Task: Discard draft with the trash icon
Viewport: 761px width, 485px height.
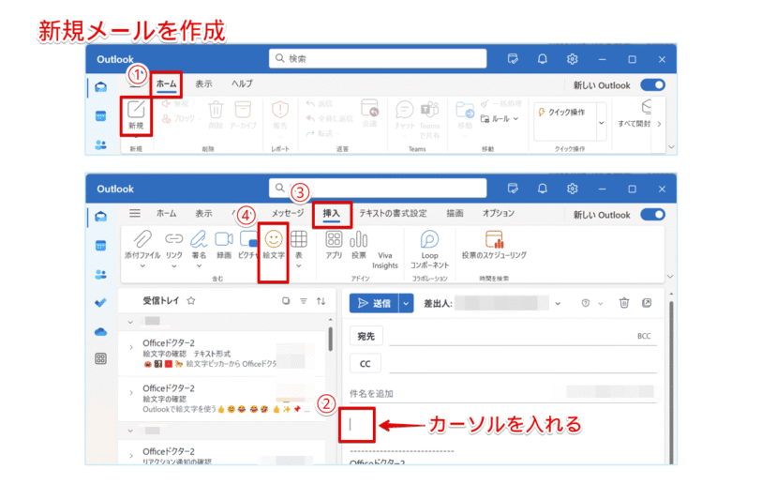Action: [x=624, y=303]
